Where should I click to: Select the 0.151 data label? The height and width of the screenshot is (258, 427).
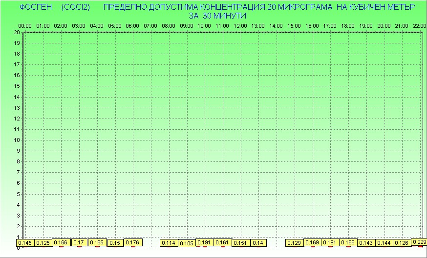[x=241, y=243]
